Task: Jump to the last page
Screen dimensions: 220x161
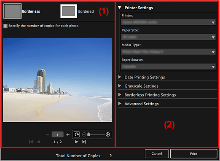Action: click(x=84, y=142)
